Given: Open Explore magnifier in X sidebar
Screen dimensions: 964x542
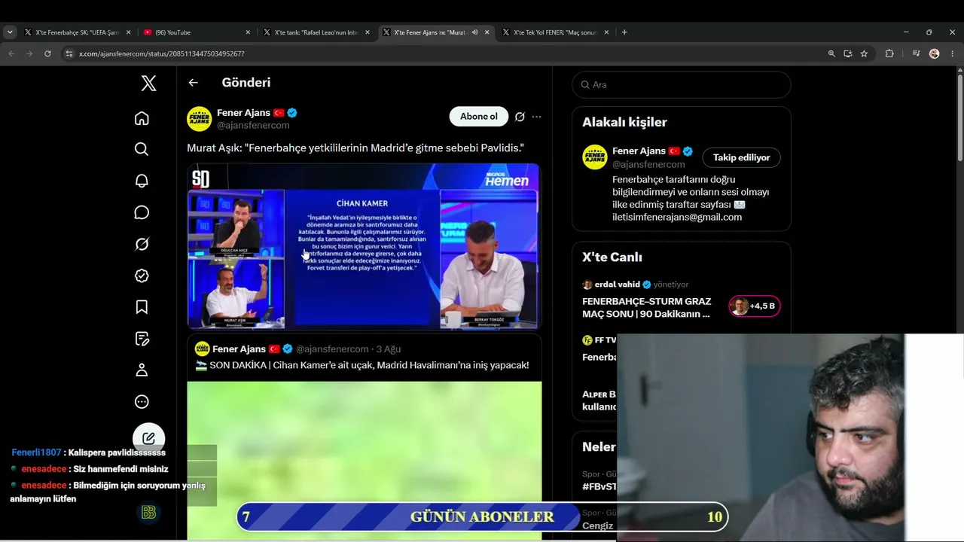Looking at the screenshot, I should pos(142,149).
